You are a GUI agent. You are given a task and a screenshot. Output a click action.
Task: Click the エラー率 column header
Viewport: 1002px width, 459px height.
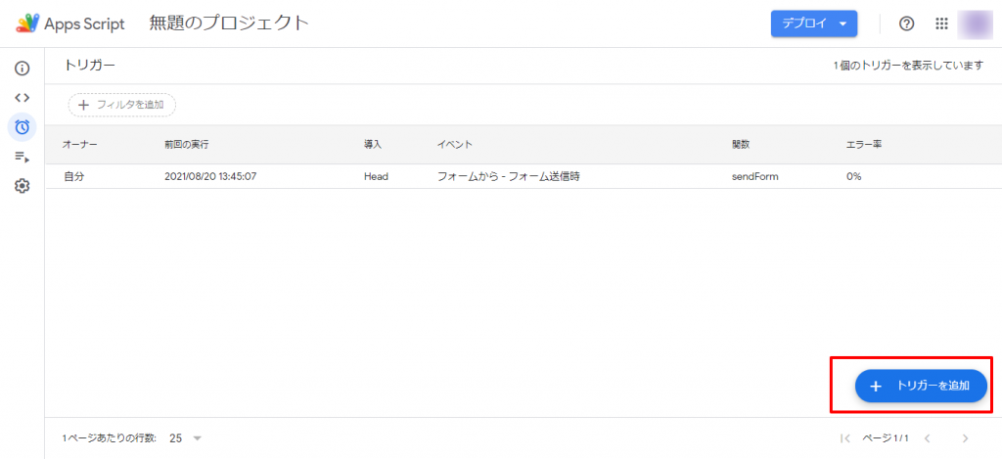click(x=863, y=145)
